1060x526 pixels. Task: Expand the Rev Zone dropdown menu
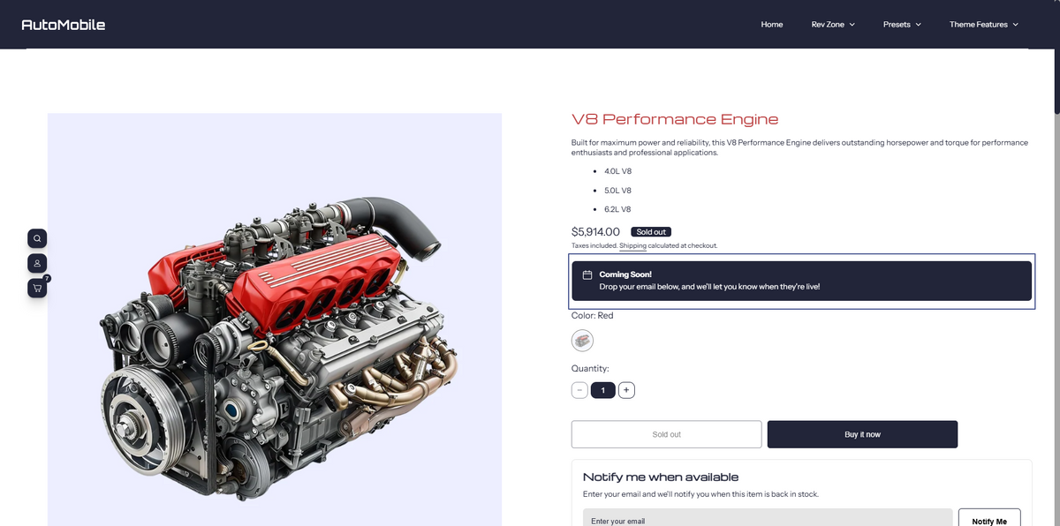click(833, 25)
